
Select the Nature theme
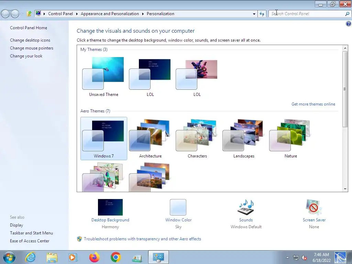(290, 138)
